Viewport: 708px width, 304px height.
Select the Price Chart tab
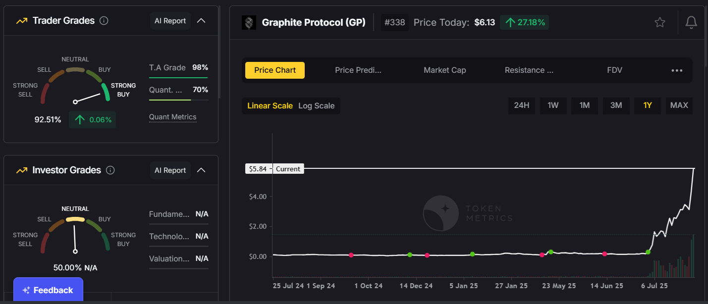click(275, 70)
